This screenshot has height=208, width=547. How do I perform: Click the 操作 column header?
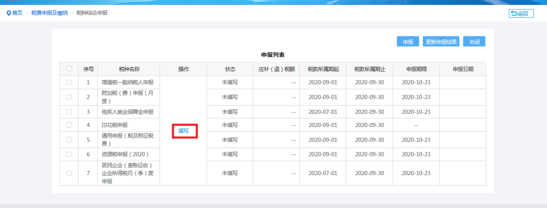(183, 69)
